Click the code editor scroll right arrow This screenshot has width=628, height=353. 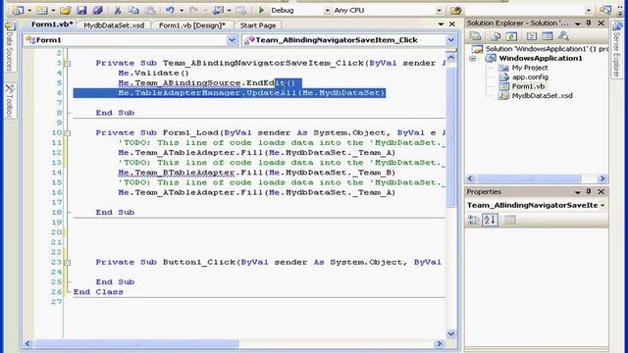pos(440,344)
